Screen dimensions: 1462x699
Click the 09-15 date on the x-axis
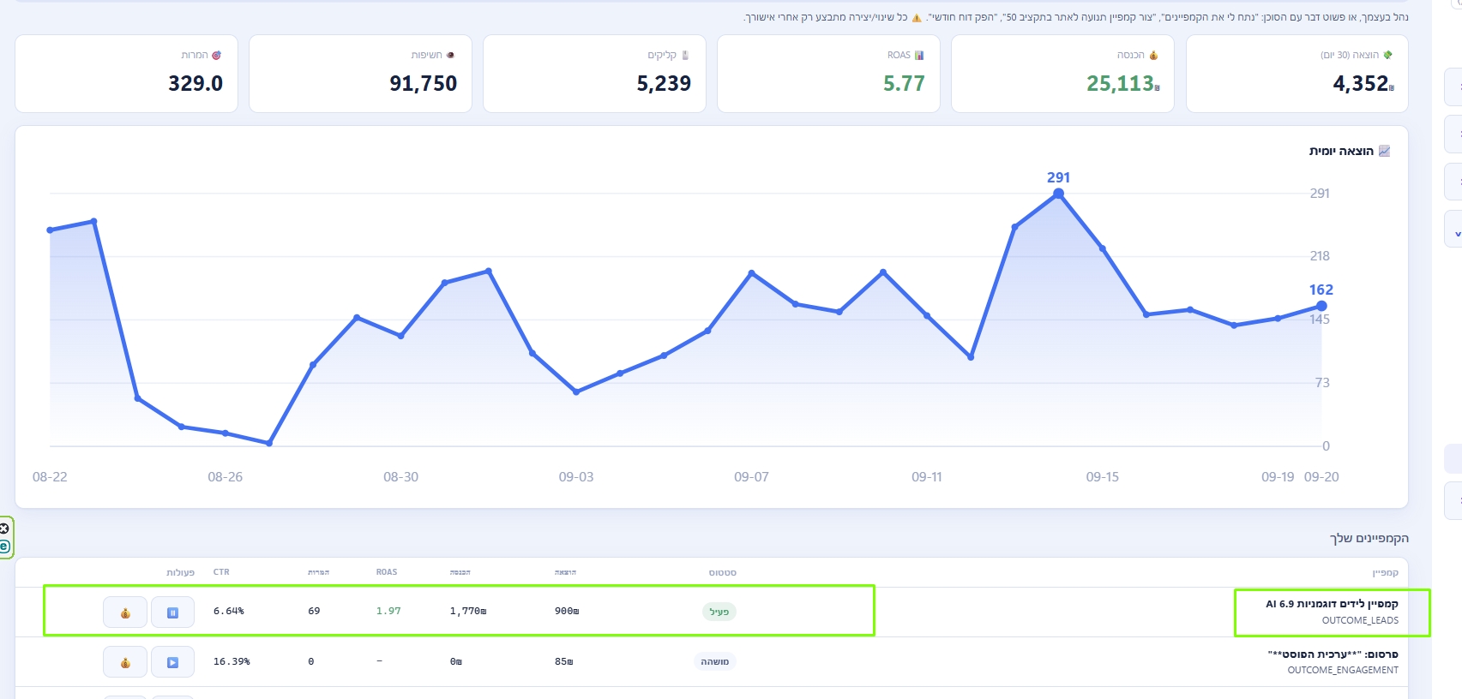pyautogui.click(x=1103, y=477)
